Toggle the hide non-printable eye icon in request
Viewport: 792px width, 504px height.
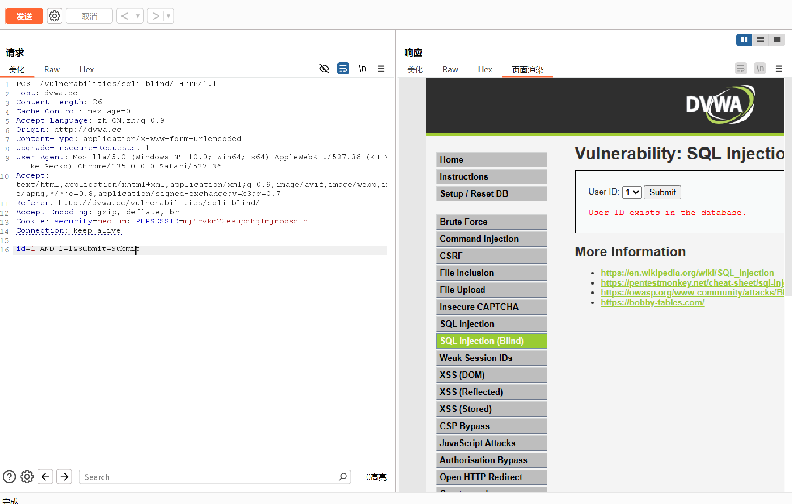click(324, 69)
